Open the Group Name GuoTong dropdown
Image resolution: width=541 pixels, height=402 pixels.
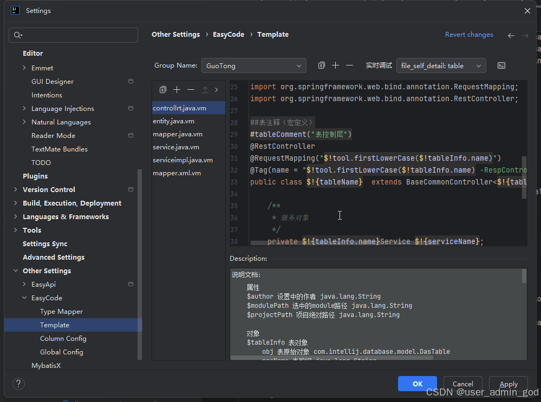tap(253, 65)
